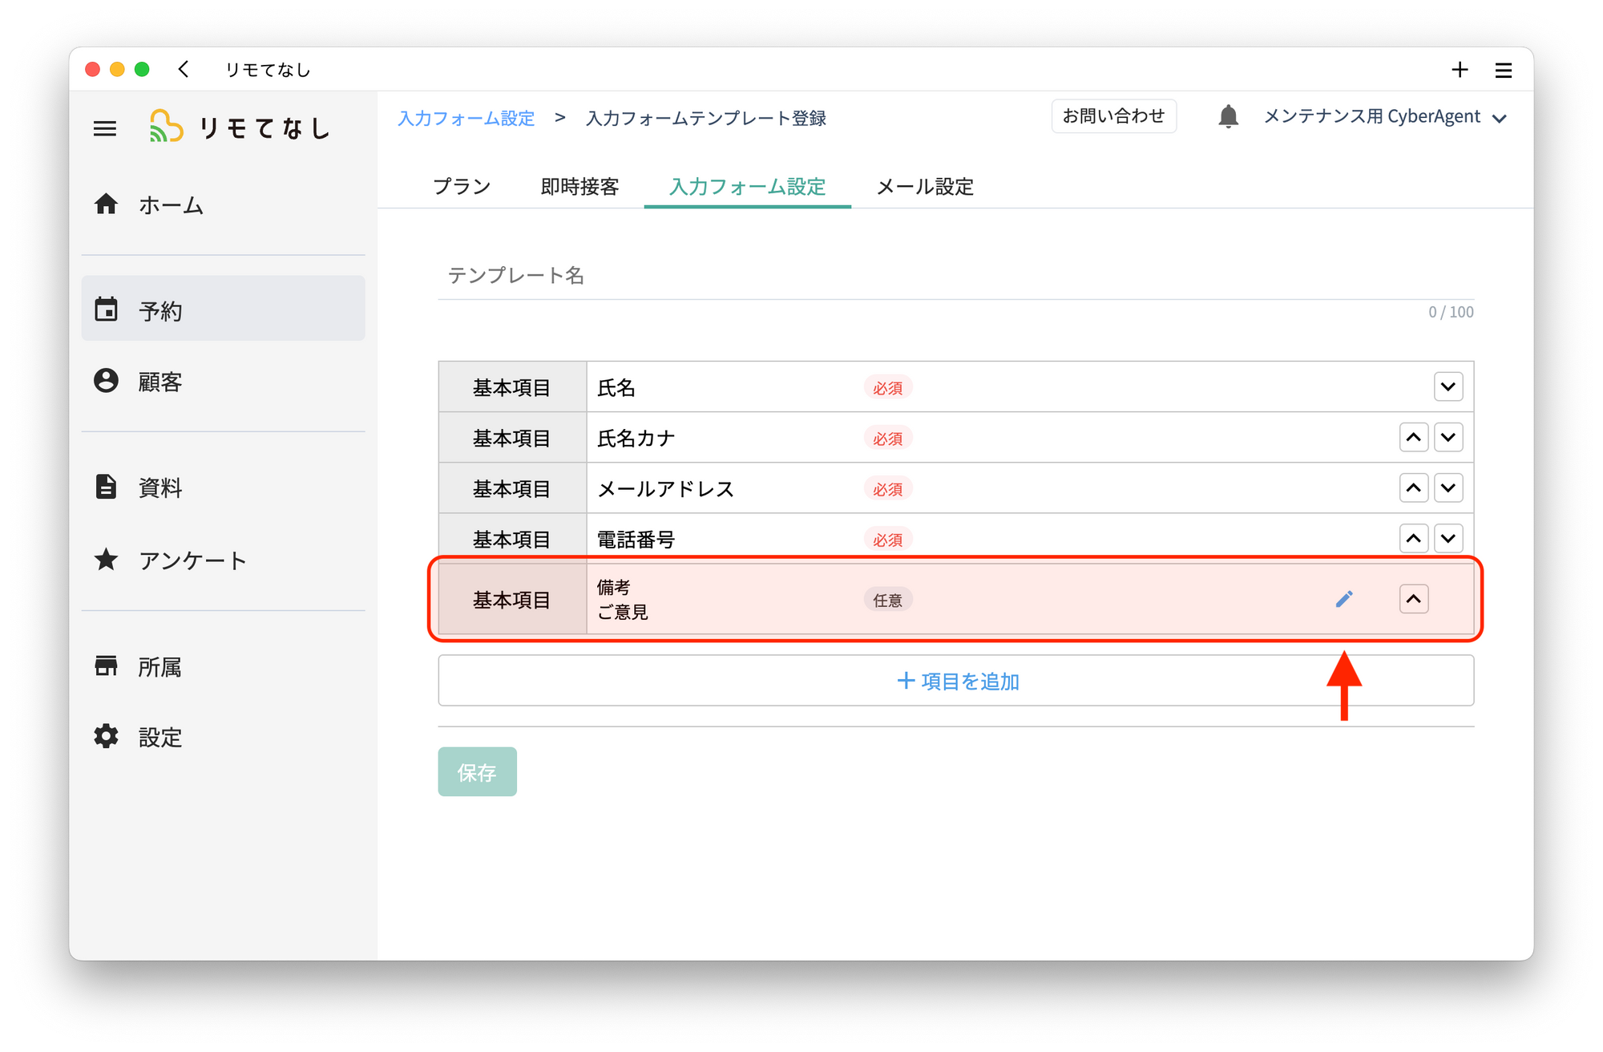Edit the 備考 row with the pencil icon
1603x1052 pixels.
(x=1344, y=599)
